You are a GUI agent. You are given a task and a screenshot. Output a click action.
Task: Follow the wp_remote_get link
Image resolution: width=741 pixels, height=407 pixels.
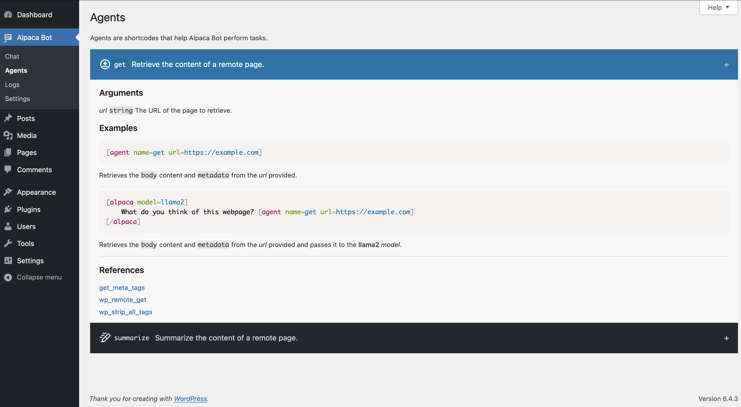coord(123,299)
